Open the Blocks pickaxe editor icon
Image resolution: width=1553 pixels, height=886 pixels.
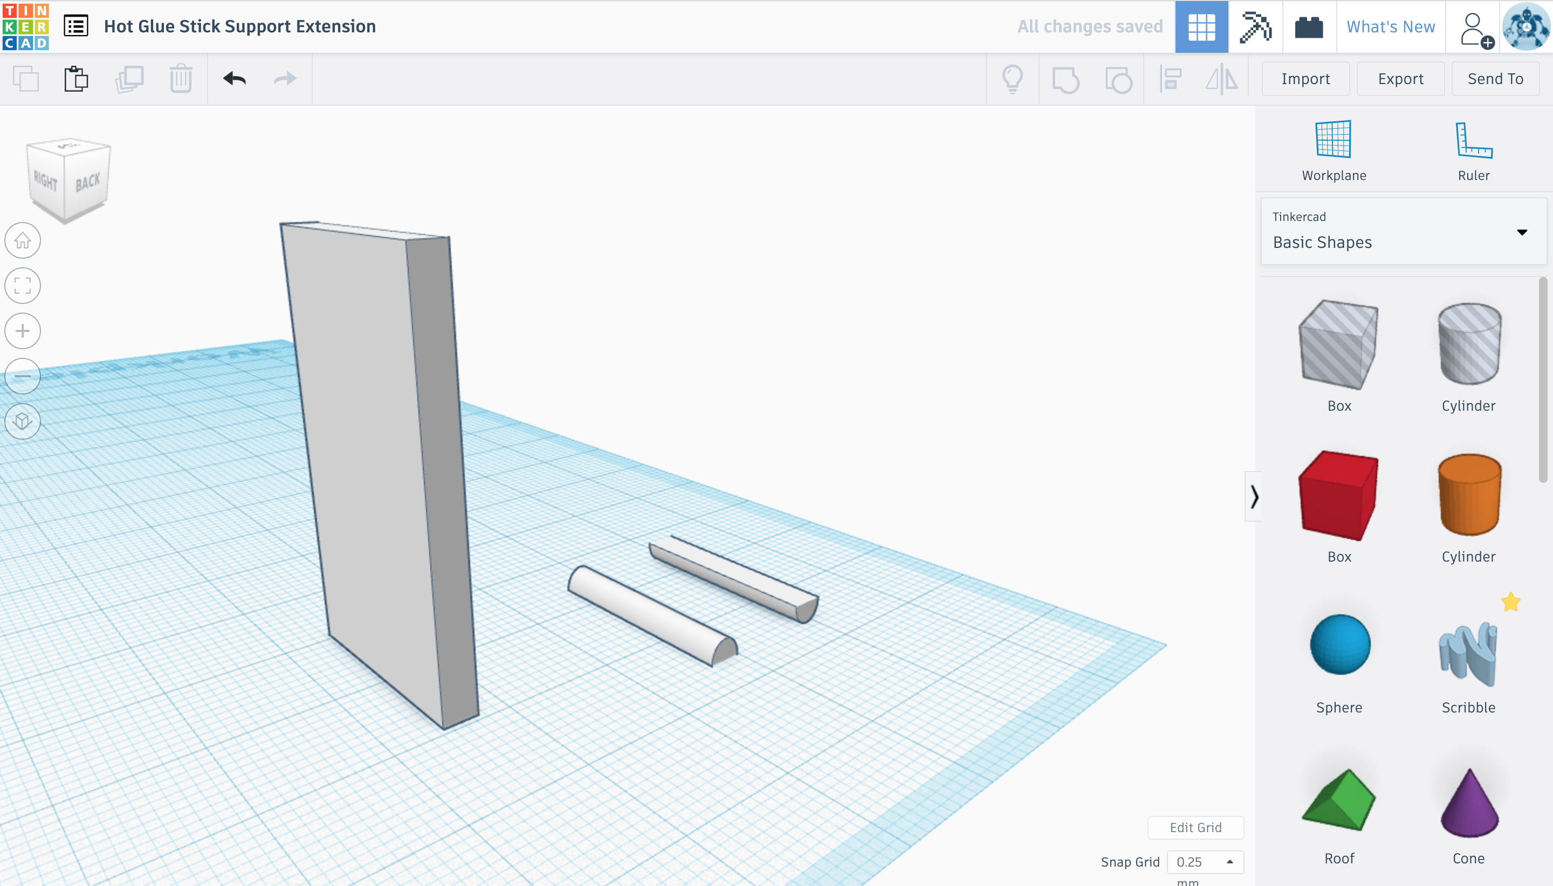1255,27
